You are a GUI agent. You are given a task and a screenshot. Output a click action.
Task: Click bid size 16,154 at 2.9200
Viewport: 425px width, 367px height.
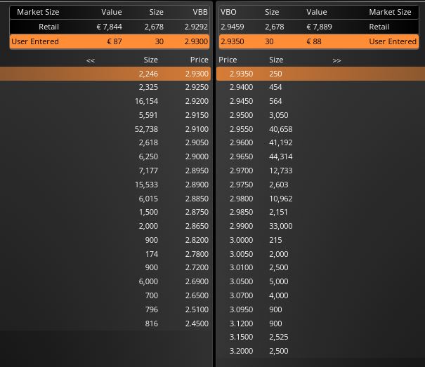point(146,101)
